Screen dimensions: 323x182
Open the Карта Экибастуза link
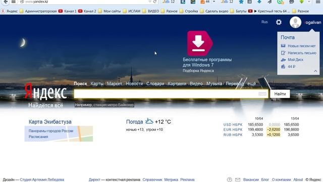coord(50,122)
